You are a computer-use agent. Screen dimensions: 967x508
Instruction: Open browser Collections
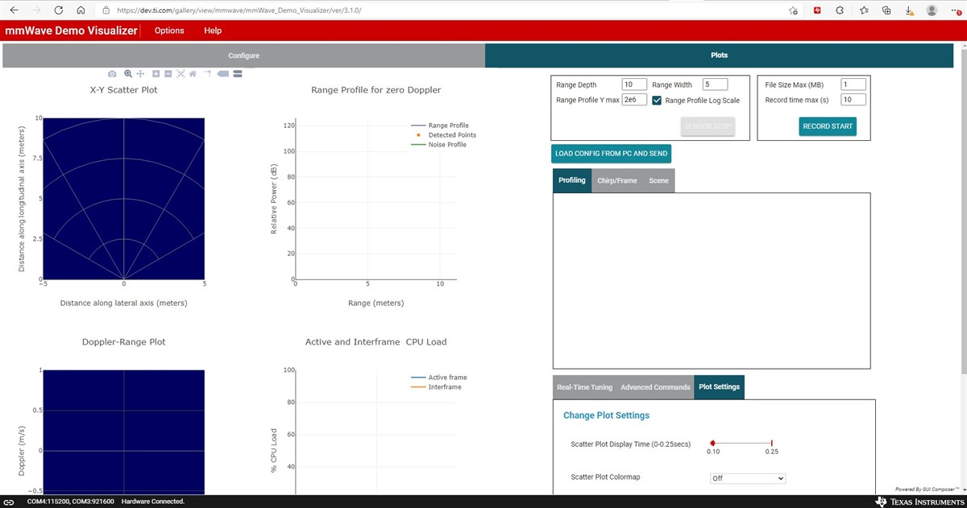(886, 10)
